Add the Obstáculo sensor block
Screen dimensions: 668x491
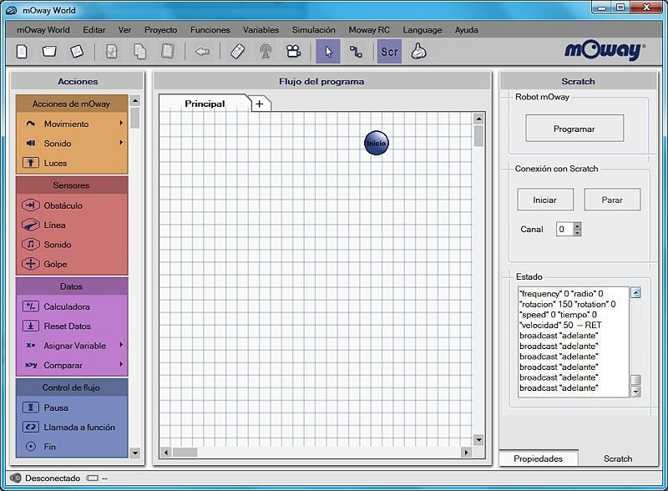[x=63, y=205]
